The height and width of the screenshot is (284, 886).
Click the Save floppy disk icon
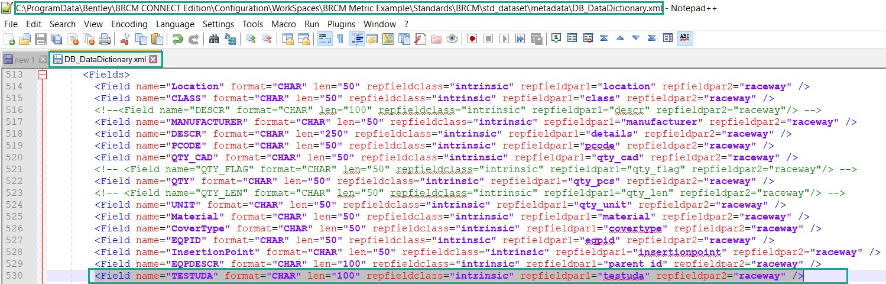click(41, 39)
